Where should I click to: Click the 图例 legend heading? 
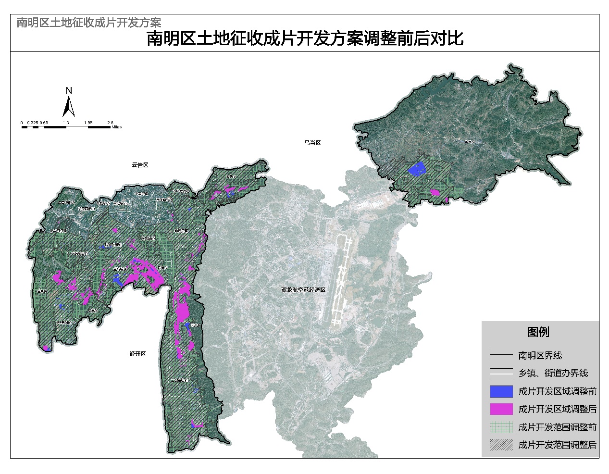point(538,332)
